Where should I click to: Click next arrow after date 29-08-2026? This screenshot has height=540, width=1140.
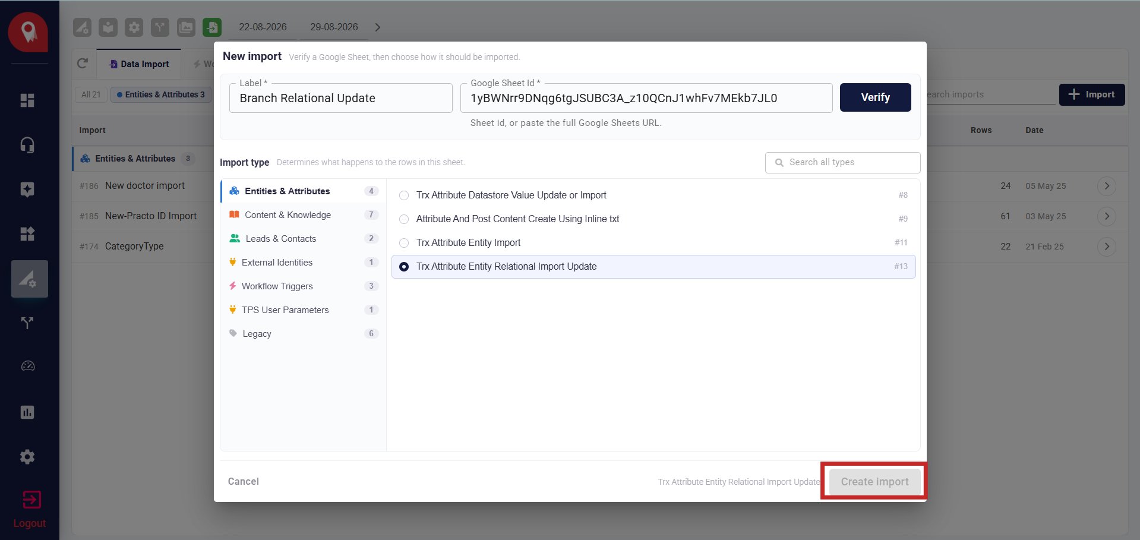[378, 27]
